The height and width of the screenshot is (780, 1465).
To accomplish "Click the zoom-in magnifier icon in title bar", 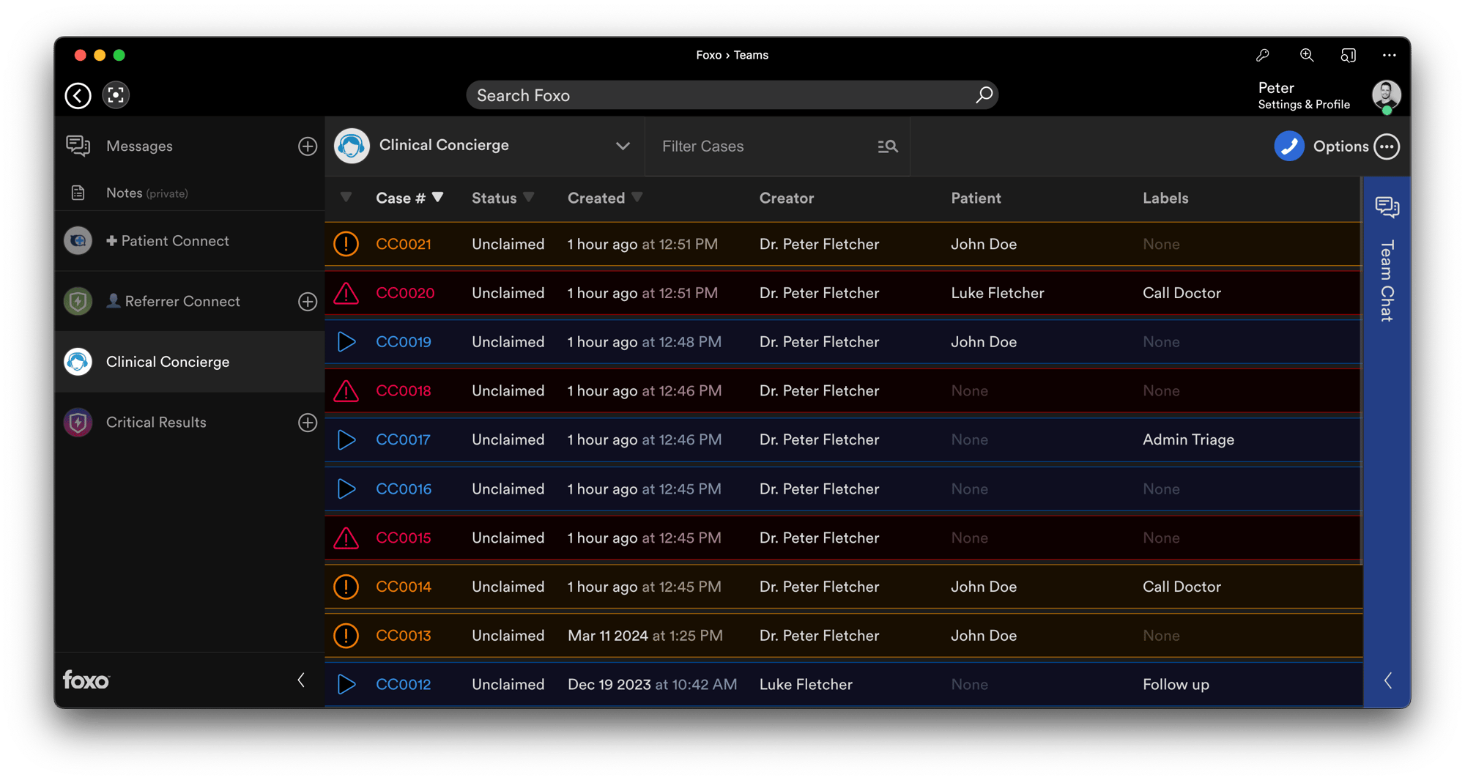I will click(x=1306, y=55).
